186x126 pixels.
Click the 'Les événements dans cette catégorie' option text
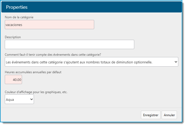[79, 62]
